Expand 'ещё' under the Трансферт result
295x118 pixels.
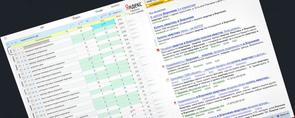coord(216,86)
